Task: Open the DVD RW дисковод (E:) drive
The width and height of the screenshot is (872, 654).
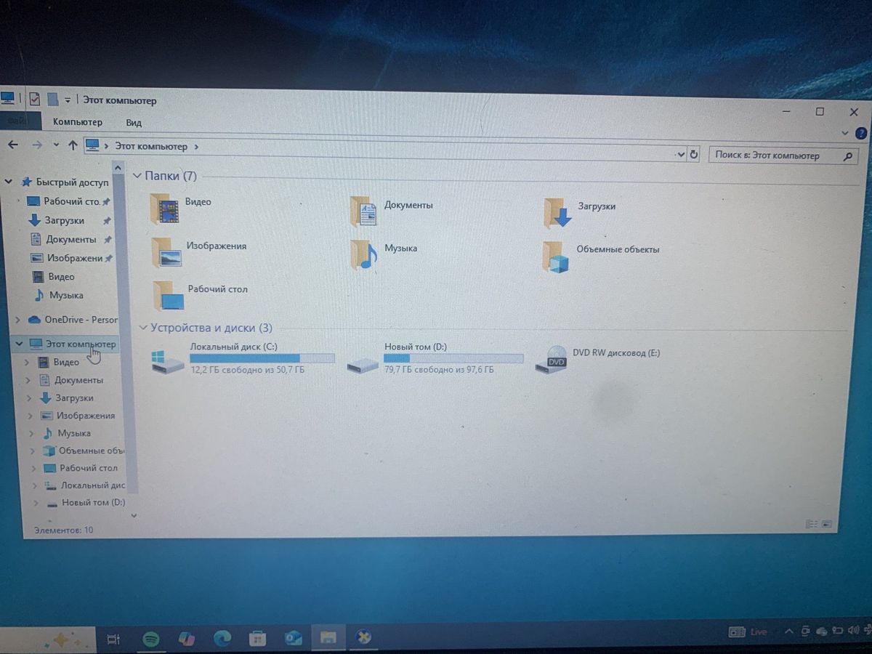Action: pyautogui.click(x=552, y=360)
